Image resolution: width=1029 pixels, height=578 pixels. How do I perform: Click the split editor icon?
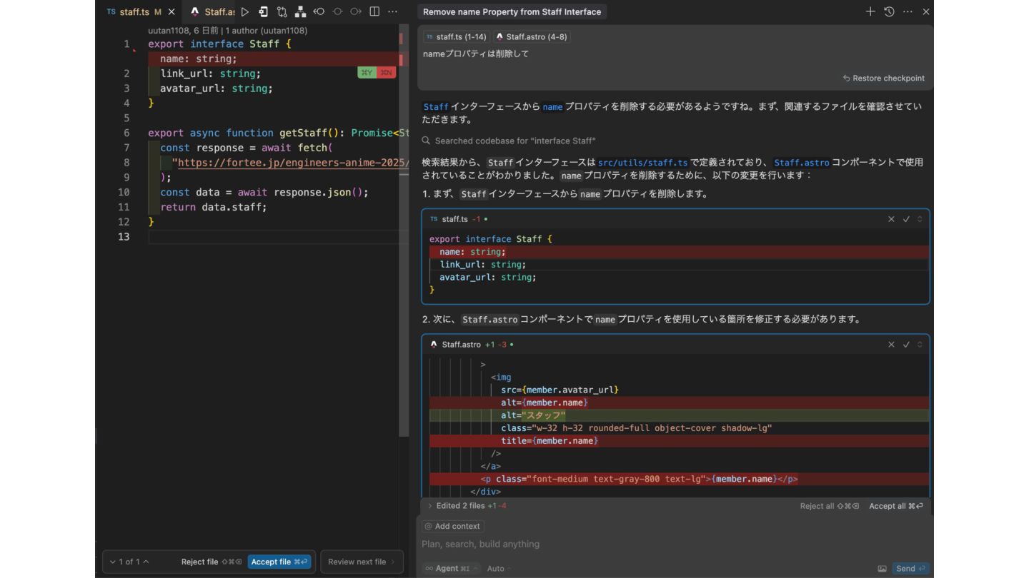374,11
